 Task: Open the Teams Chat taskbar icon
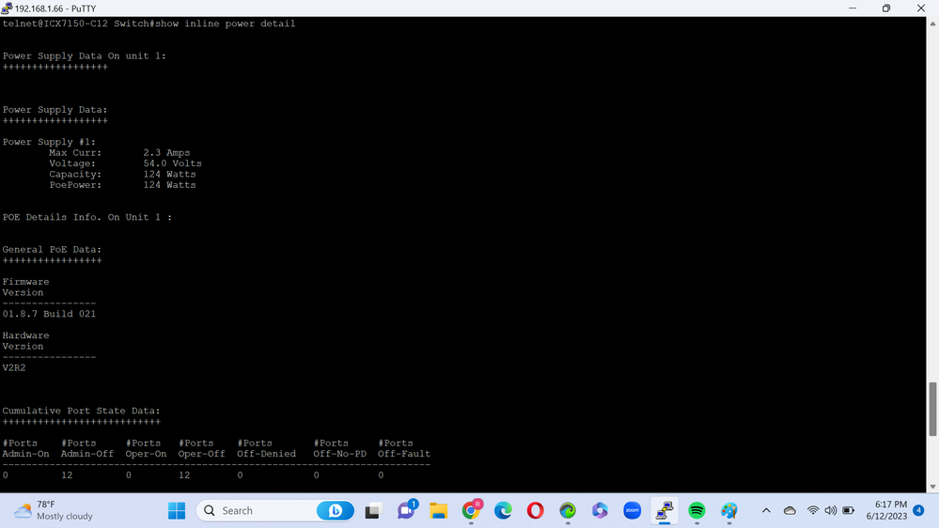tap(406, 510)
